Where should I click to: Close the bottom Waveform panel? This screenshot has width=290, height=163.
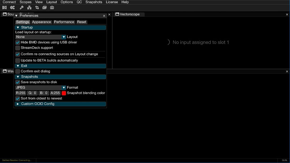click(287, 71)
